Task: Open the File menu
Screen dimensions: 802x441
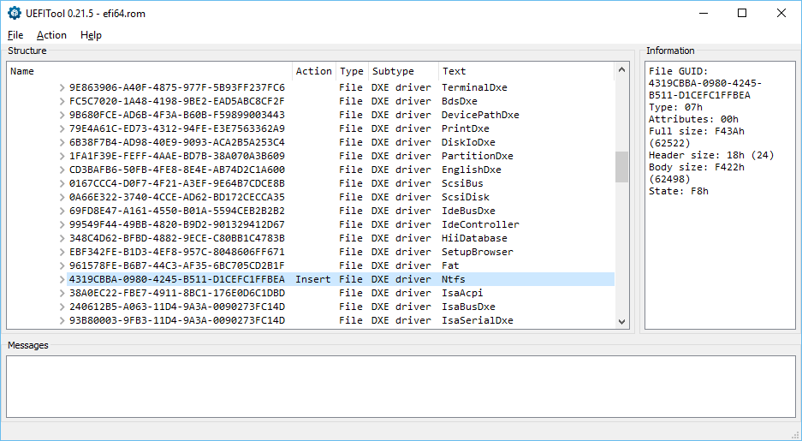Action: pos(15,35)
